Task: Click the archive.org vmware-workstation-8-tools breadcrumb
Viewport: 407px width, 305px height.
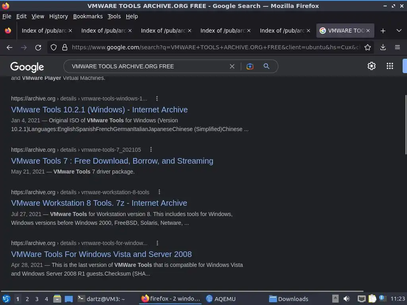Action: tap(80, 192)
